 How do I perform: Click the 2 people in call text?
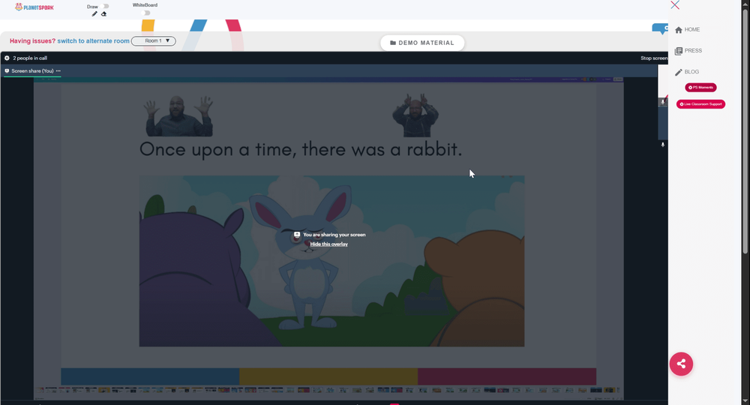pyautogui.click(x=30, y=58)
